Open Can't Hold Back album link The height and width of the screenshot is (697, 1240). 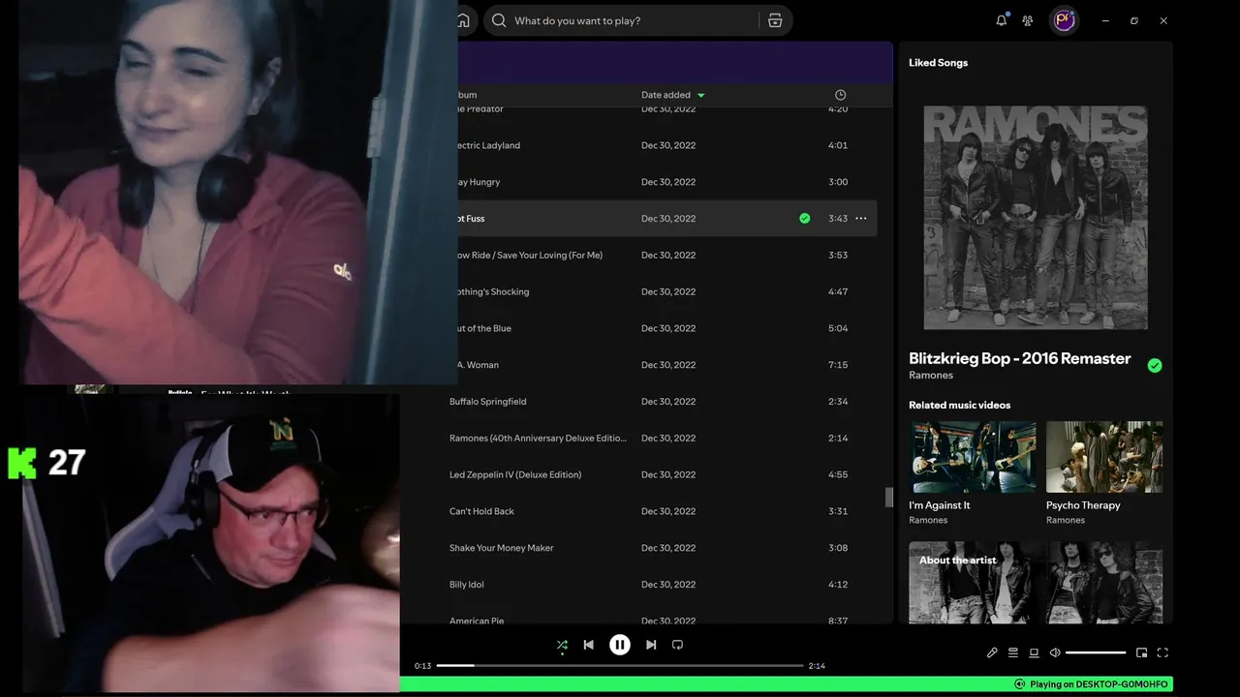[x=481, y=511]
